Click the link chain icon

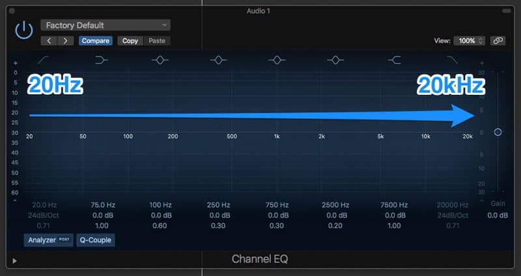498,40
